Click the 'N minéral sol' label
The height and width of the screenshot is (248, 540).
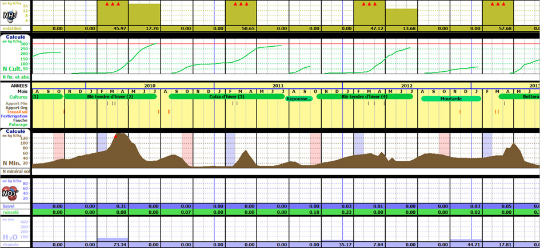[x=16, y=171]
